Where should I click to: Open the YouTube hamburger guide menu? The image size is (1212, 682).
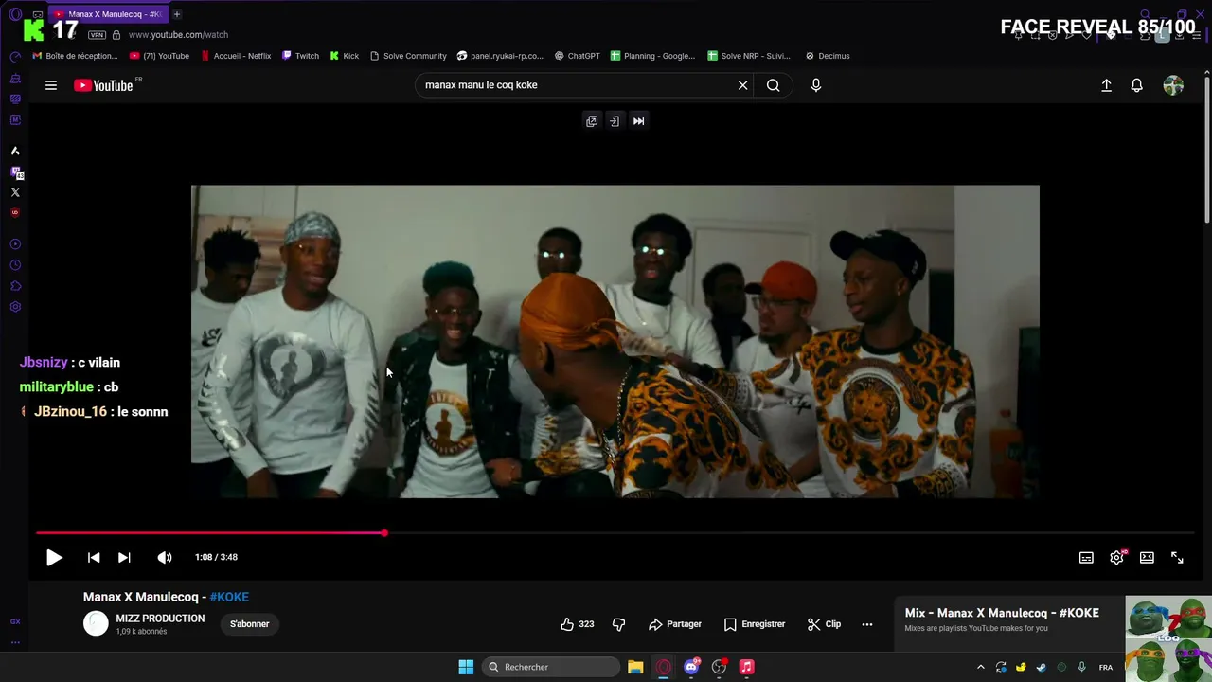(51, 85)
